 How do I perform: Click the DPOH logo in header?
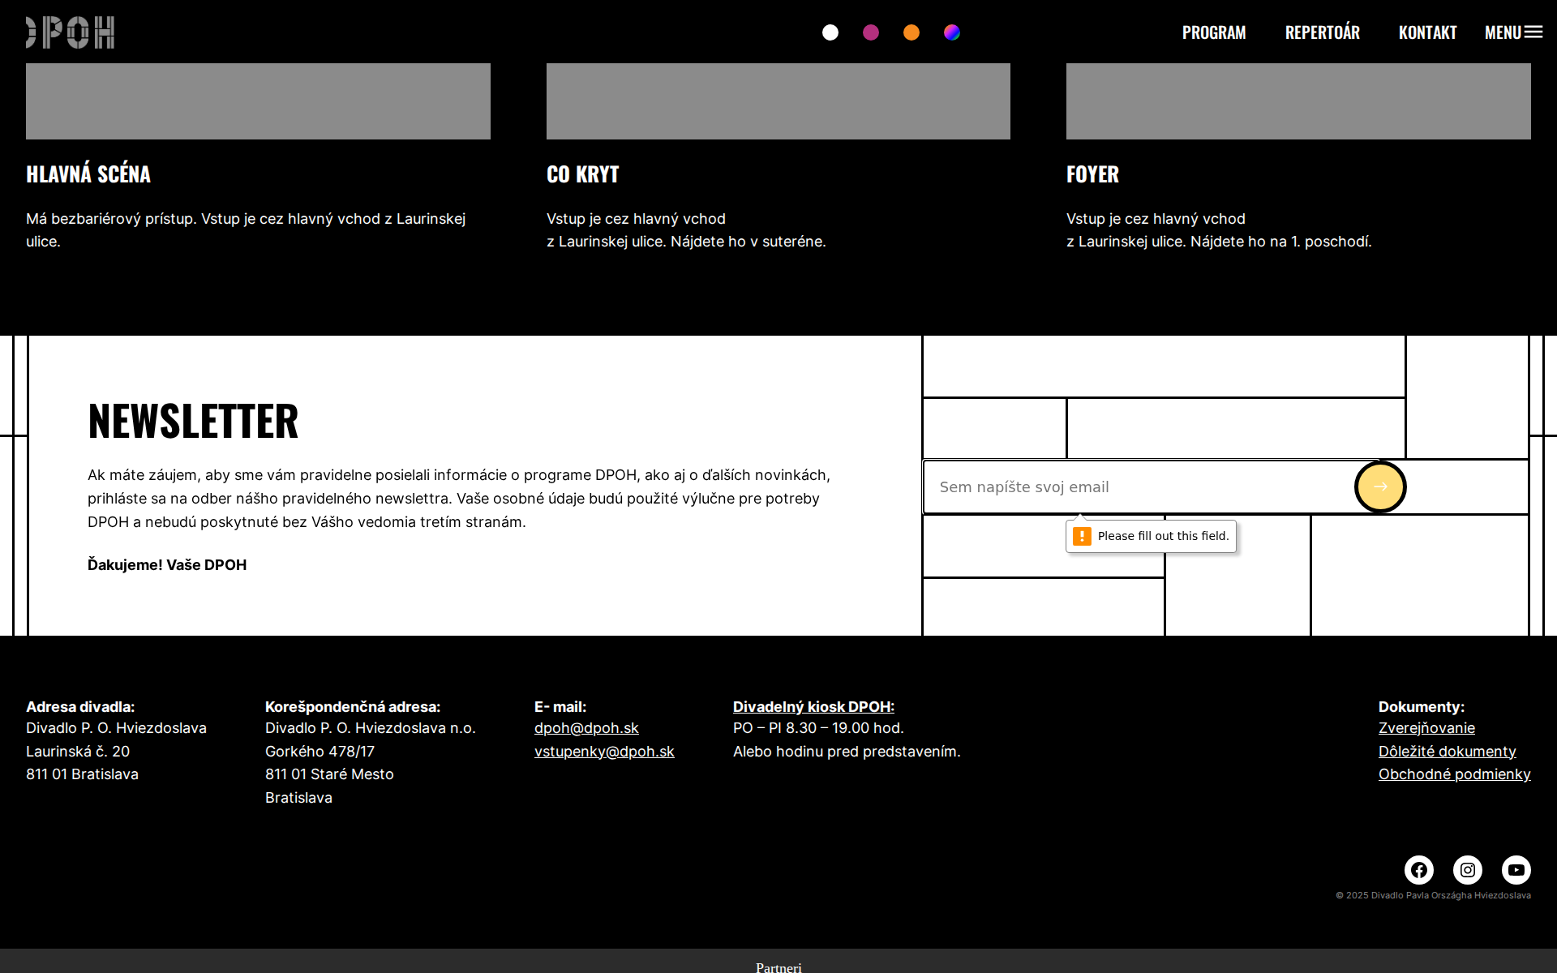[71, 32]
